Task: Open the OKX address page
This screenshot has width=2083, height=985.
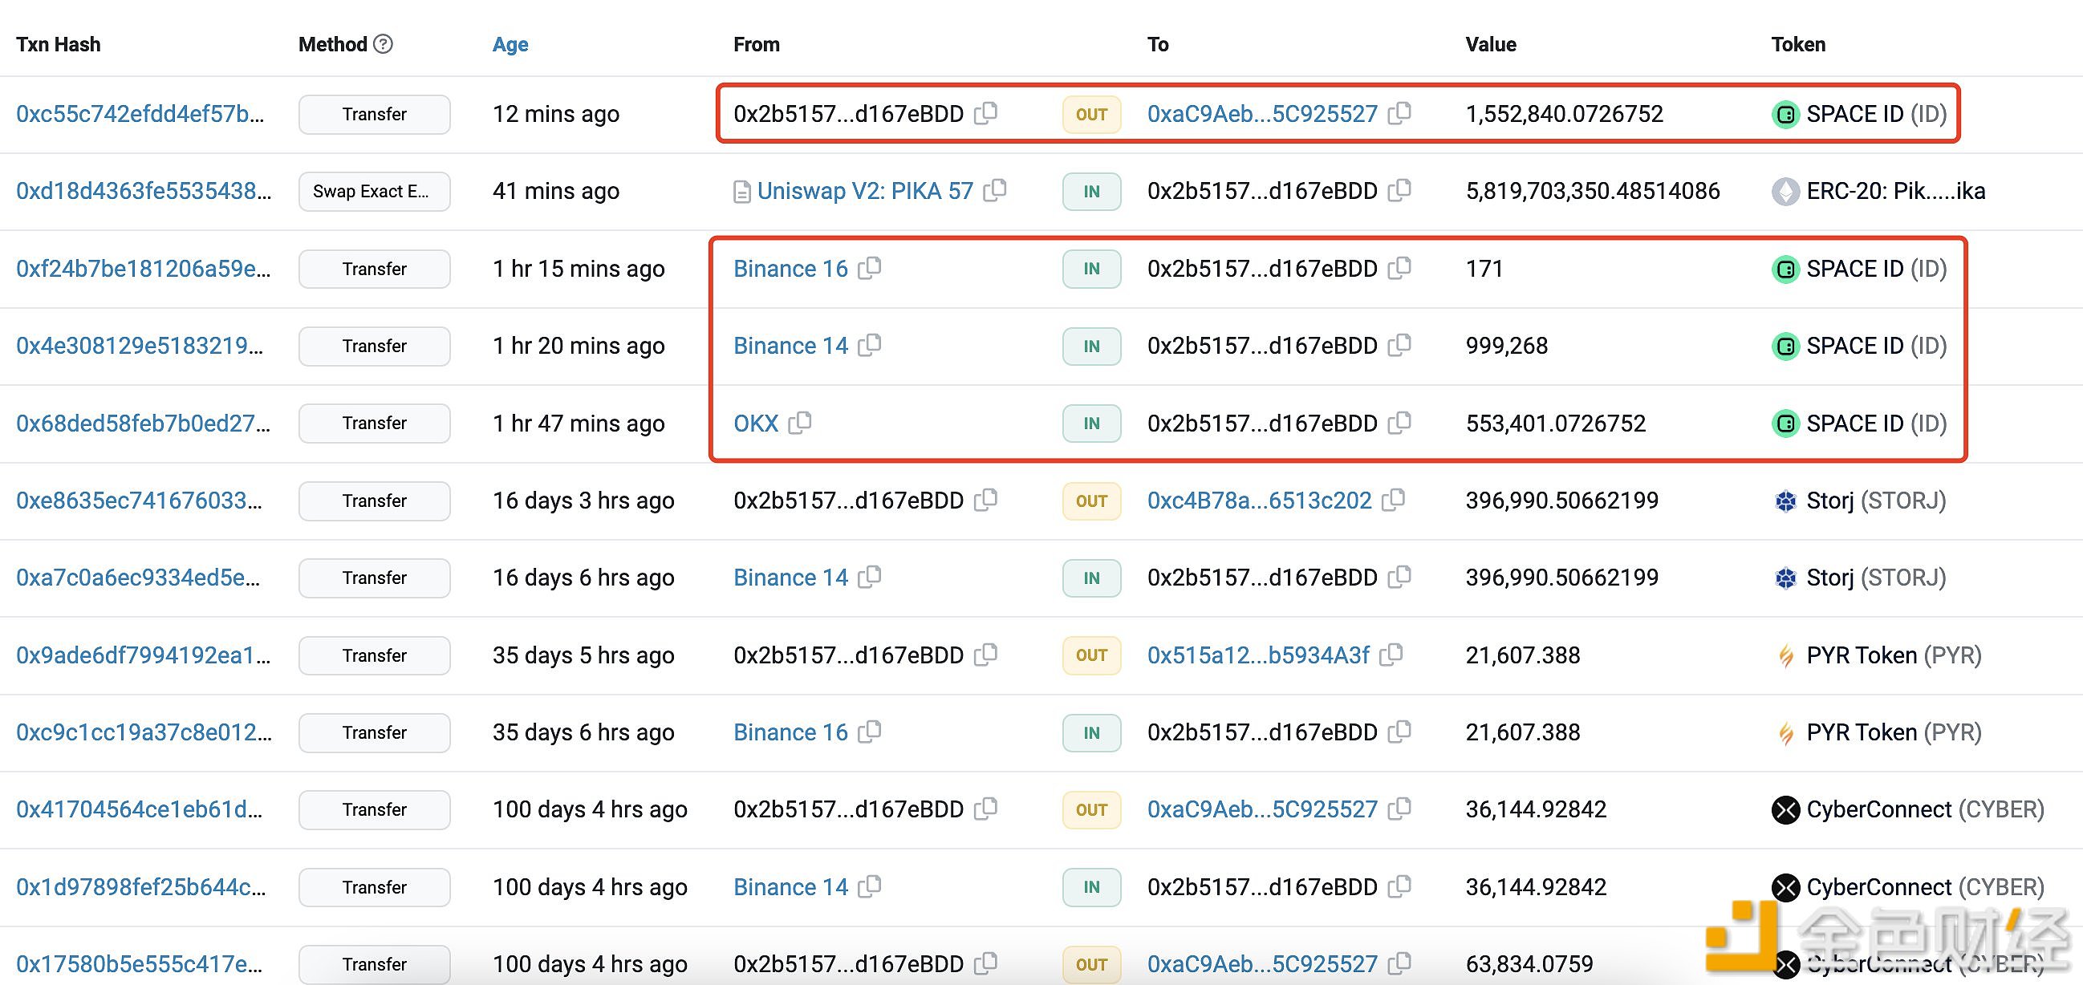Action: tap(755, 424)
